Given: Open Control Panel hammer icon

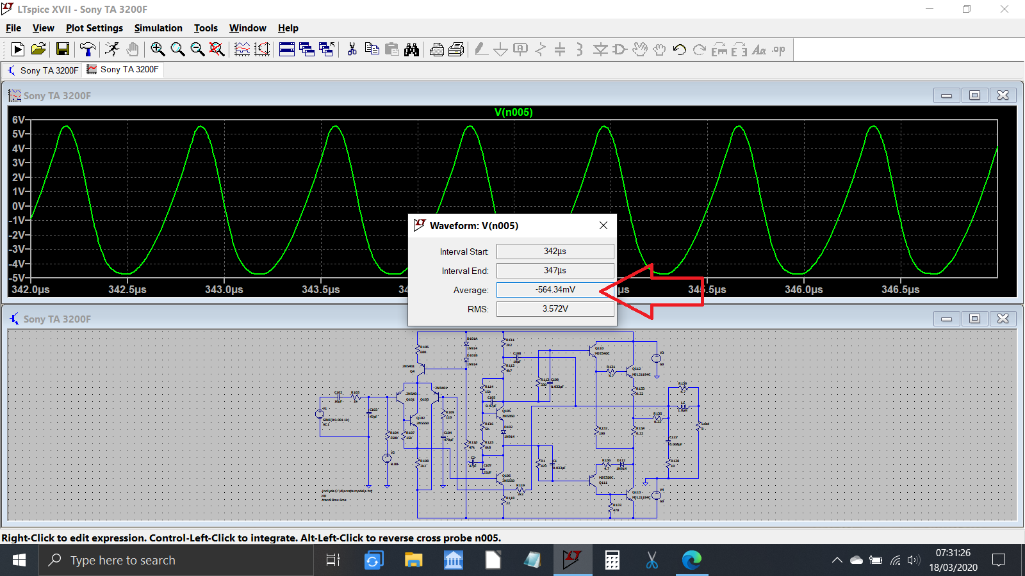Looking at the screenshot, I should 88,49.
